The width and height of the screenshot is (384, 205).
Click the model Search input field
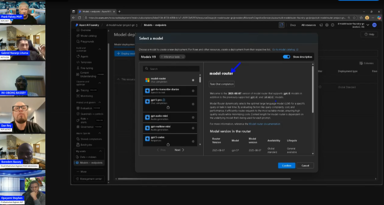172,69
